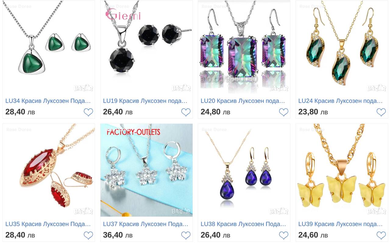The width and height of the screenshot is (390, 243).
Task: Mark the LU39 listing as favorite with the heart
Action: 381,235
